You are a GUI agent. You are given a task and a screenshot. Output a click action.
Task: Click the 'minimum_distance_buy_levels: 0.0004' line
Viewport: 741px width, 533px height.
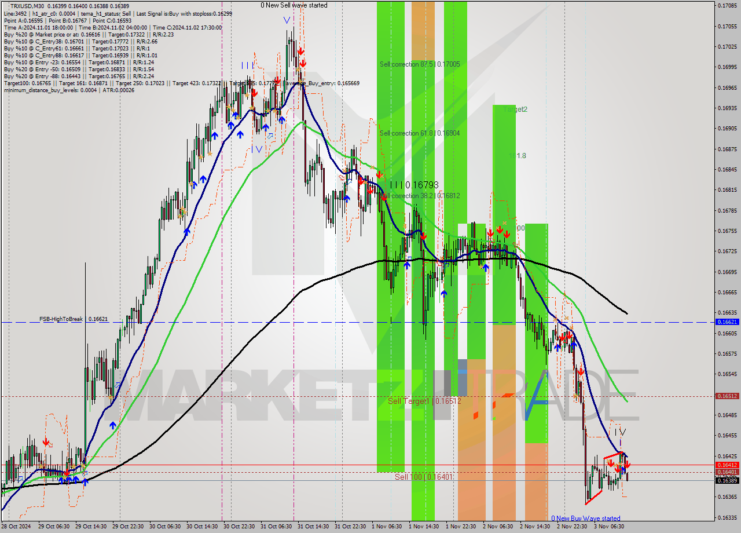pos(69,90)
